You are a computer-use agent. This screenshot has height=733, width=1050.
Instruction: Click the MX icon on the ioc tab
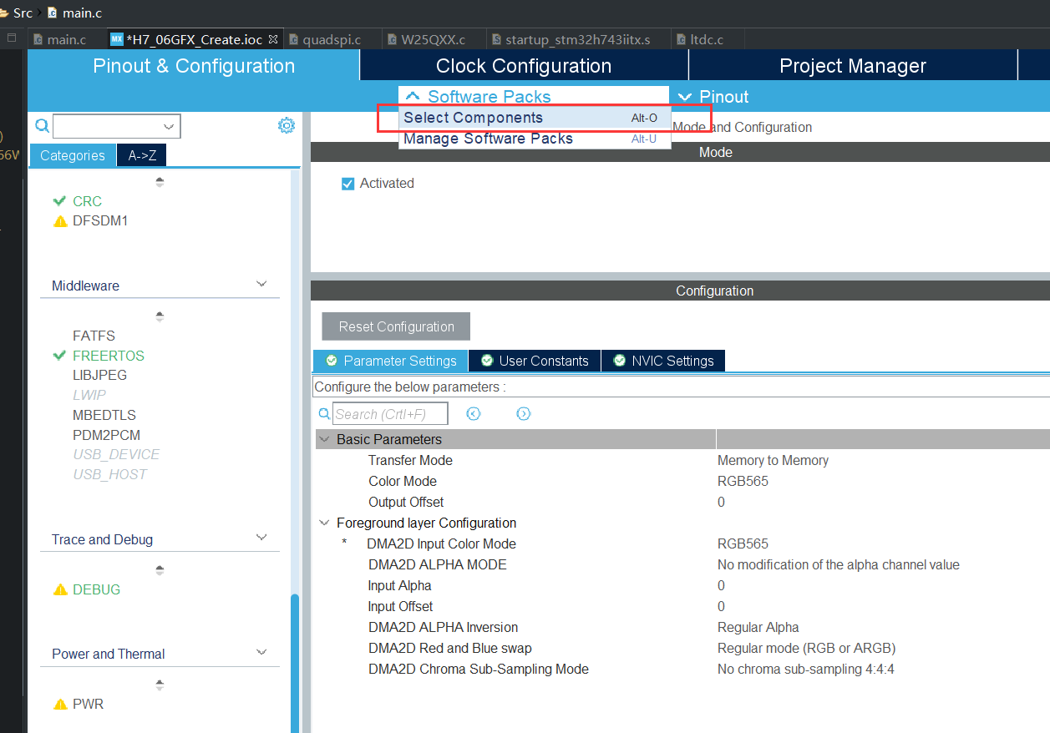117,39
